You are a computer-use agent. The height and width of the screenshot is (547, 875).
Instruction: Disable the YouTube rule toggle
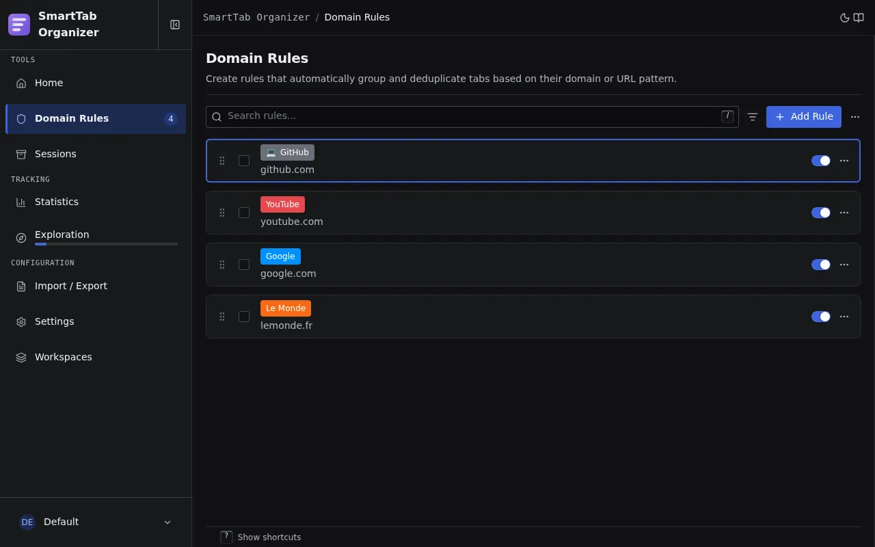(x=821, y=213)
